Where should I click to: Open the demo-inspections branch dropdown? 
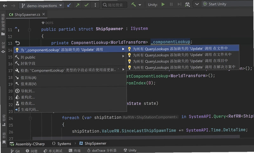pyautogui.click(x=42, y=6)
